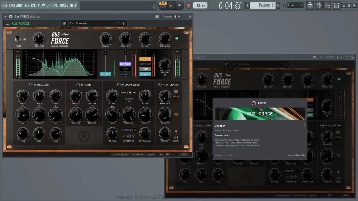
Task: Click the arrow left of Pattern 1
Action: tap(247, 5)
